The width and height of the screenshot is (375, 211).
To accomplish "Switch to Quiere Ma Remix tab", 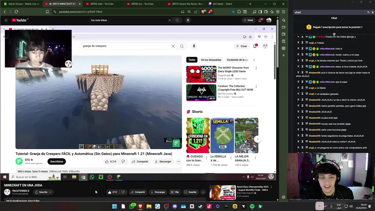I will 185,4.
